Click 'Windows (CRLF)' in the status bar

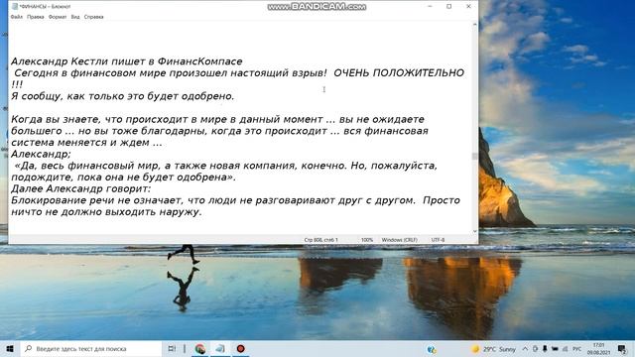tap(399, 240)
